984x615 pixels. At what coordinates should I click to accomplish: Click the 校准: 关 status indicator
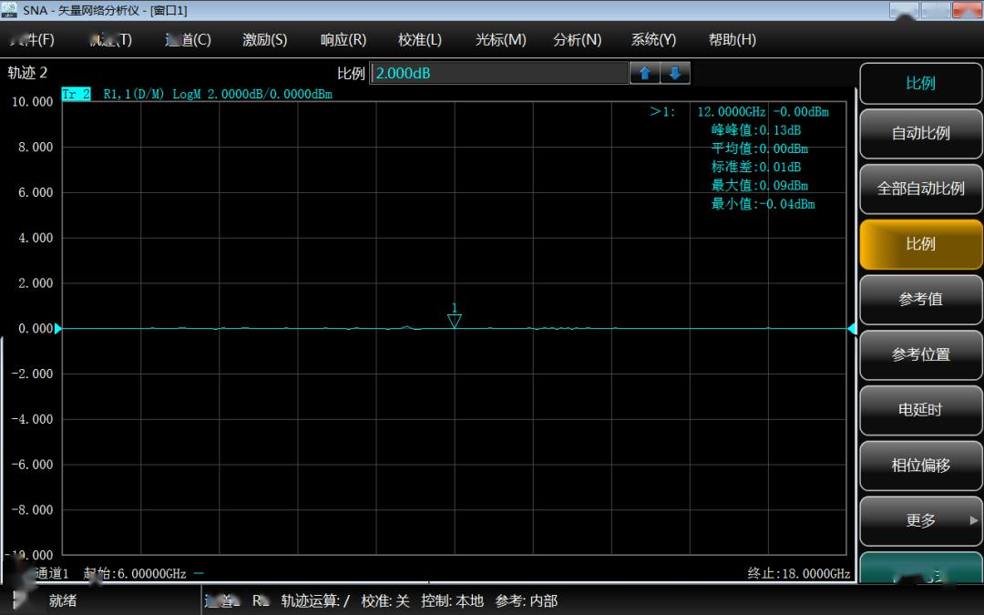tap(385, 600)
